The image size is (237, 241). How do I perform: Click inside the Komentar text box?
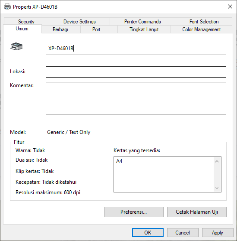tap(136, 98)
